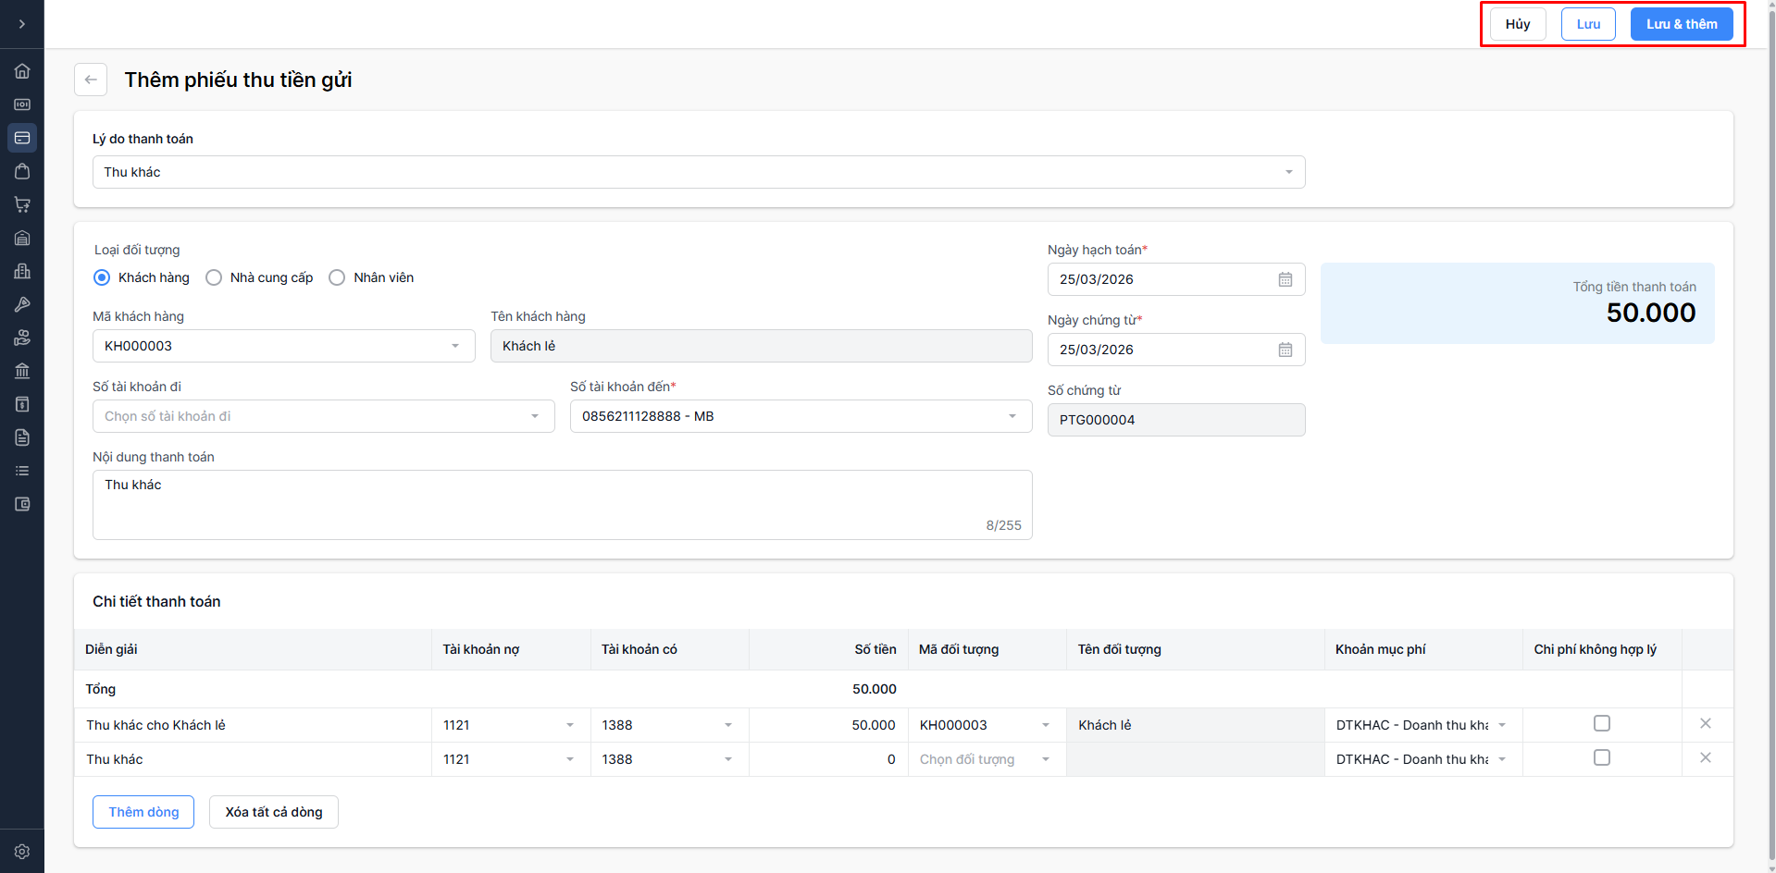Open the Số tài khoản đến dropdown
This screenshot has width=1776, height=873.
801,416
